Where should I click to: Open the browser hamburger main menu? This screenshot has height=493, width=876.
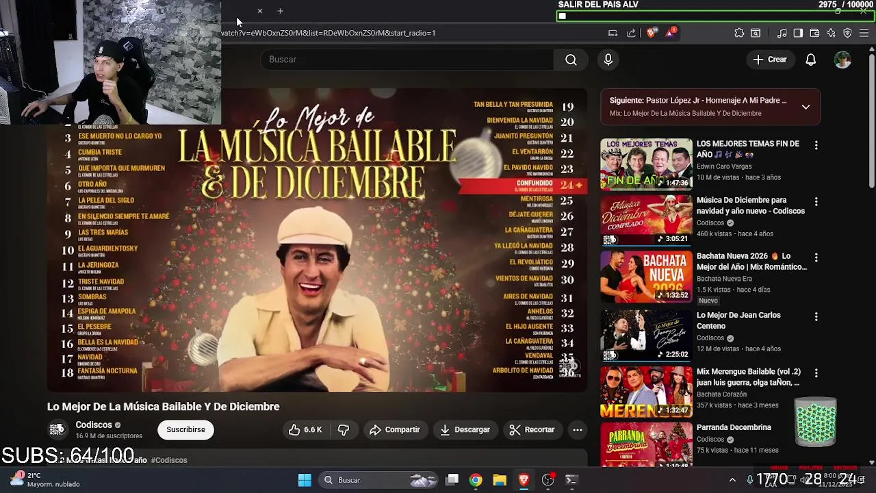click(864, 33)
